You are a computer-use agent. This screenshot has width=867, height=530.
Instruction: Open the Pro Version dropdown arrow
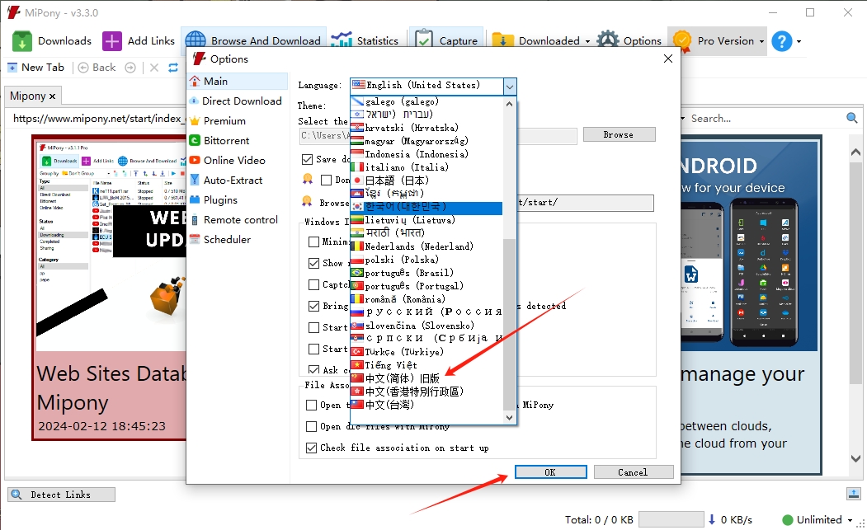[761, 40]
